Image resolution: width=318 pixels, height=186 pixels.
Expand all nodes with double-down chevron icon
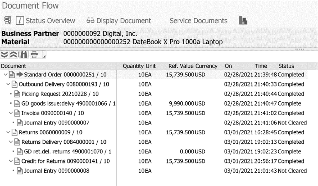[4, 55]
